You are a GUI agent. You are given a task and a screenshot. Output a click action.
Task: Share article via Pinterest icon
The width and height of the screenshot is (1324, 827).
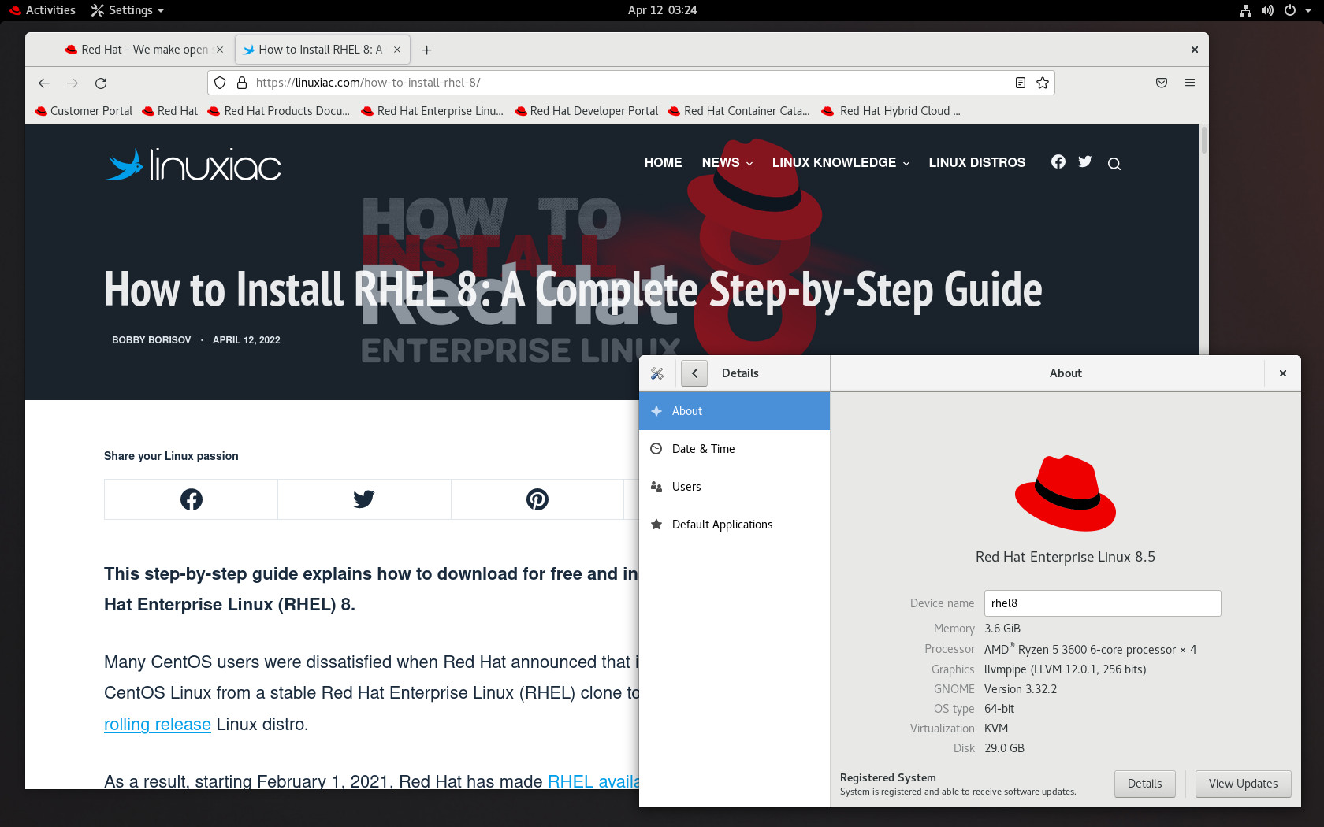[x=537, y=499]
